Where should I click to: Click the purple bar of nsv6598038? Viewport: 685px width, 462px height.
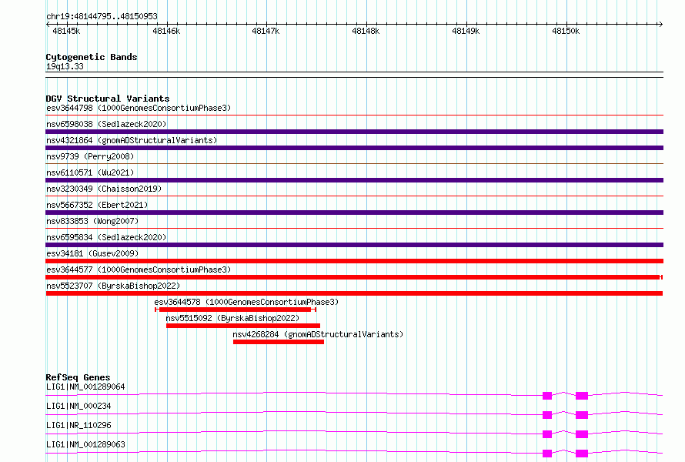[x=354, y=132]
